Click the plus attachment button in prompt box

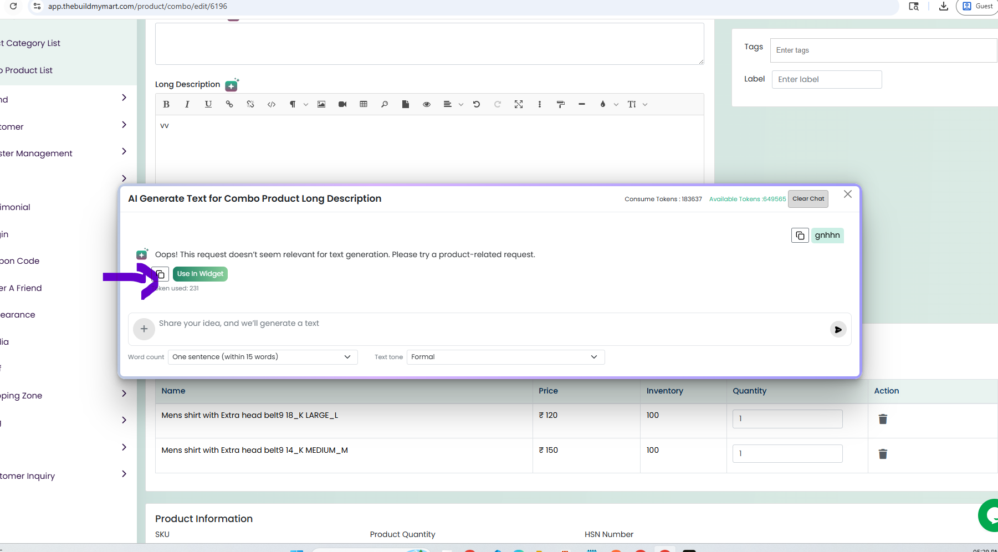pos(144,329)
